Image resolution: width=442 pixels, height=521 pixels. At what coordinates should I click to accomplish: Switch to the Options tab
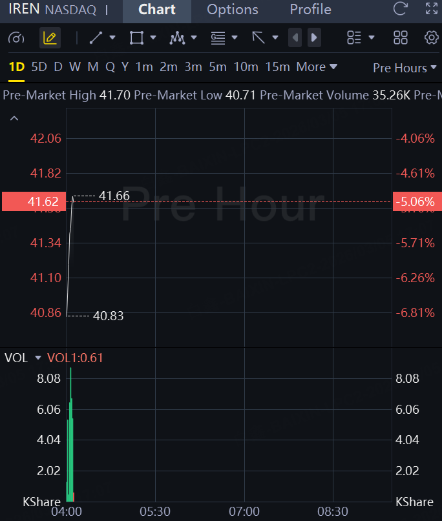click(x=233, y=10)
